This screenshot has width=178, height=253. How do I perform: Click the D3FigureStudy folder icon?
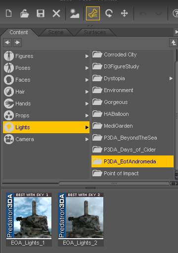point(97,66)
